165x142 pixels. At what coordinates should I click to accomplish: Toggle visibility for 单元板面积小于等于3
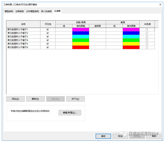click(48, 37)
